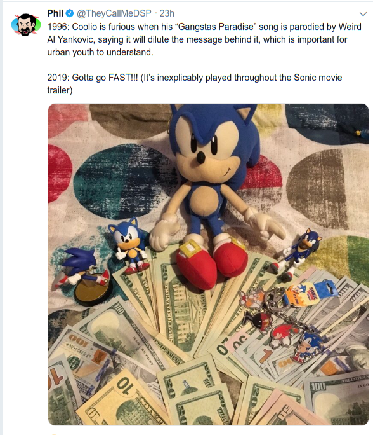Click the Knuckles keychain charm
The height and width of the screenshot is (435, 373).
coord(283,335)
